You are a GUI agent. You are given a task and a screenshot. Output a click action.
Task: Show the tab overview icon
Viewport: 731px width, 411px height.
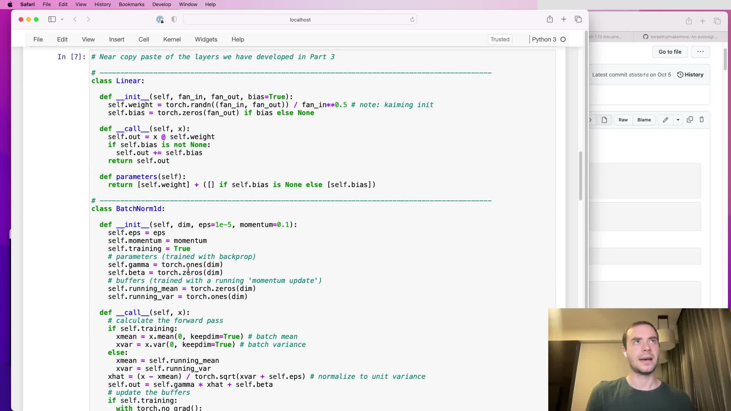pyautogui.click(x=578, y=19)
